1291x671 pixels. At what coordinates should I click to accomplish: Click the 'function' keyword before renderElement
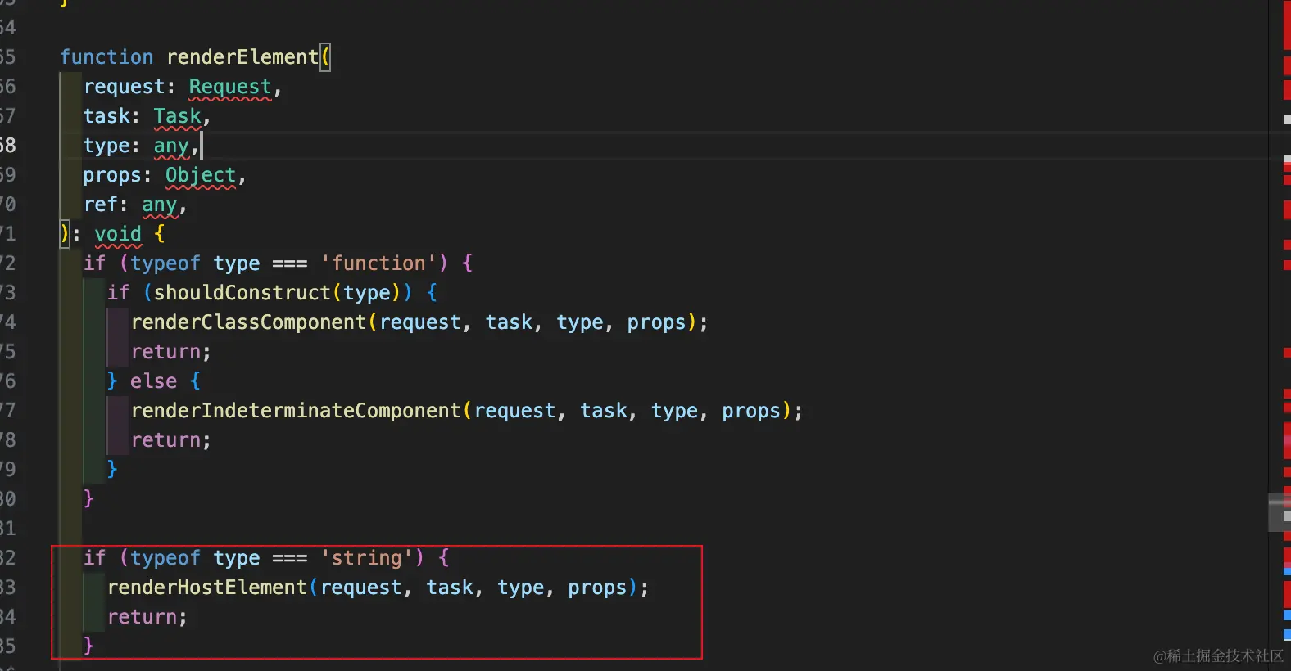[x=106, y=57]
